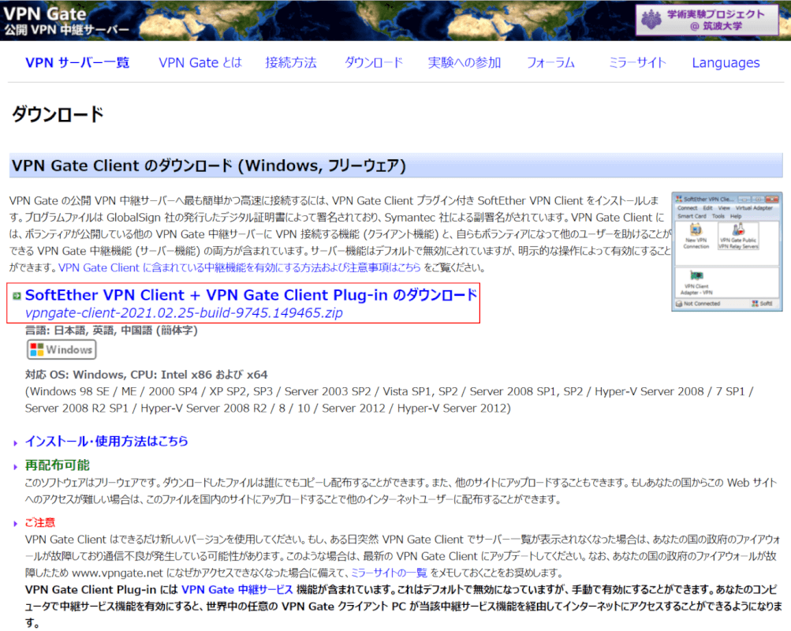Follow the VPN Gate 中継サービス link

click(237, 589)
